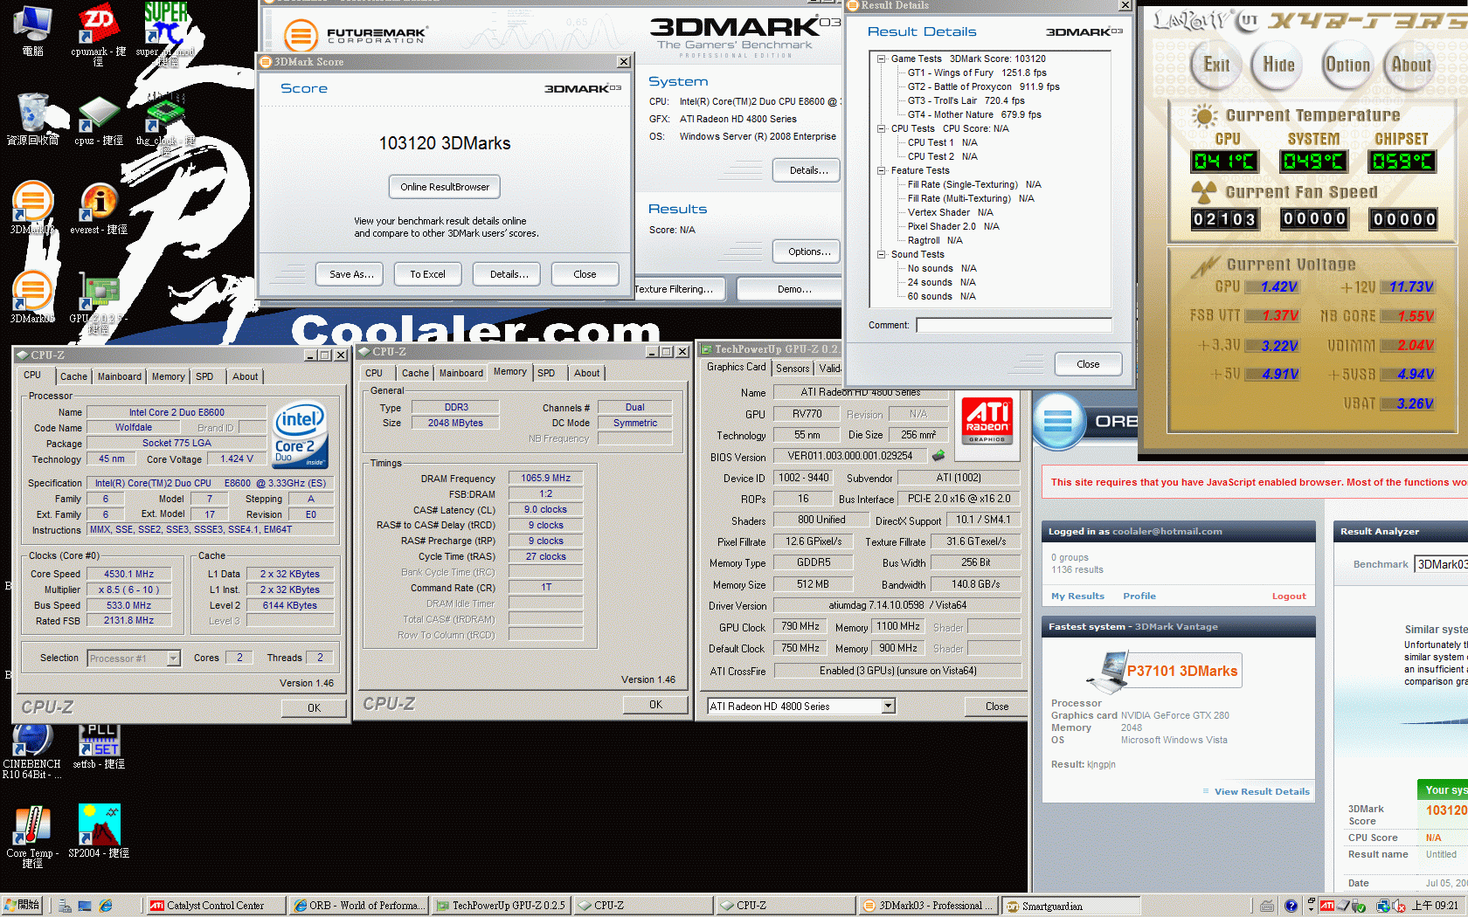Click the help question mark tray icon

tap(1291, 906)
